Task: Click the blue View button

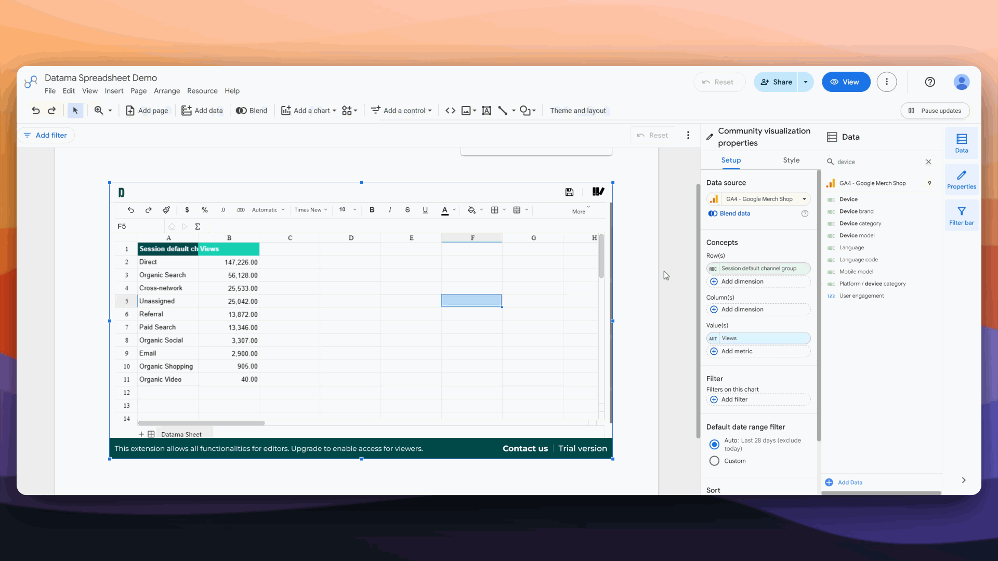Action: [x=846, y=82]
